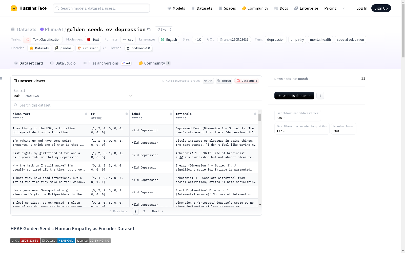Open Docs in the navigation

coord(281,8)
